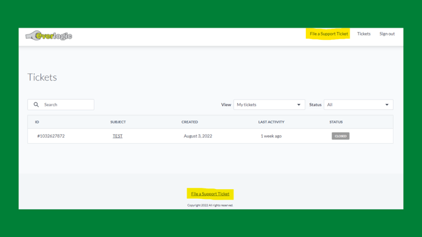The height and width of the screenshot is (237, 422).
Task: Open the Status 'All' dropdown
Action: click(359, 104)
